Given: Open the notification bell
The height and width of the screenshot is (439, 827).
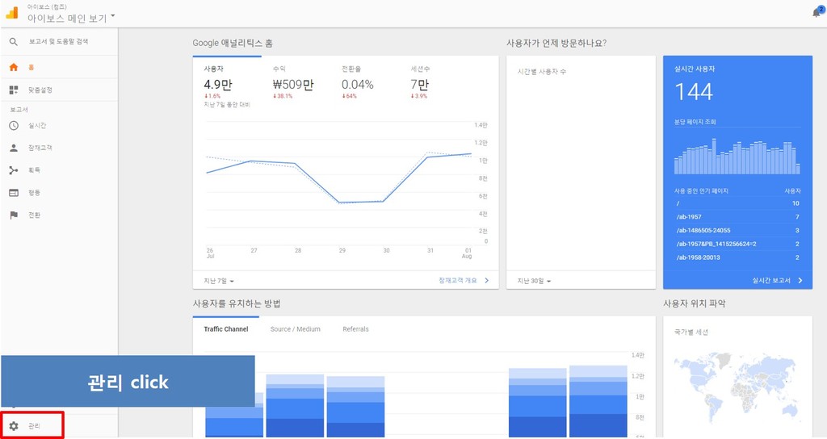Looking at the screenshot, I should click(817, 13).
